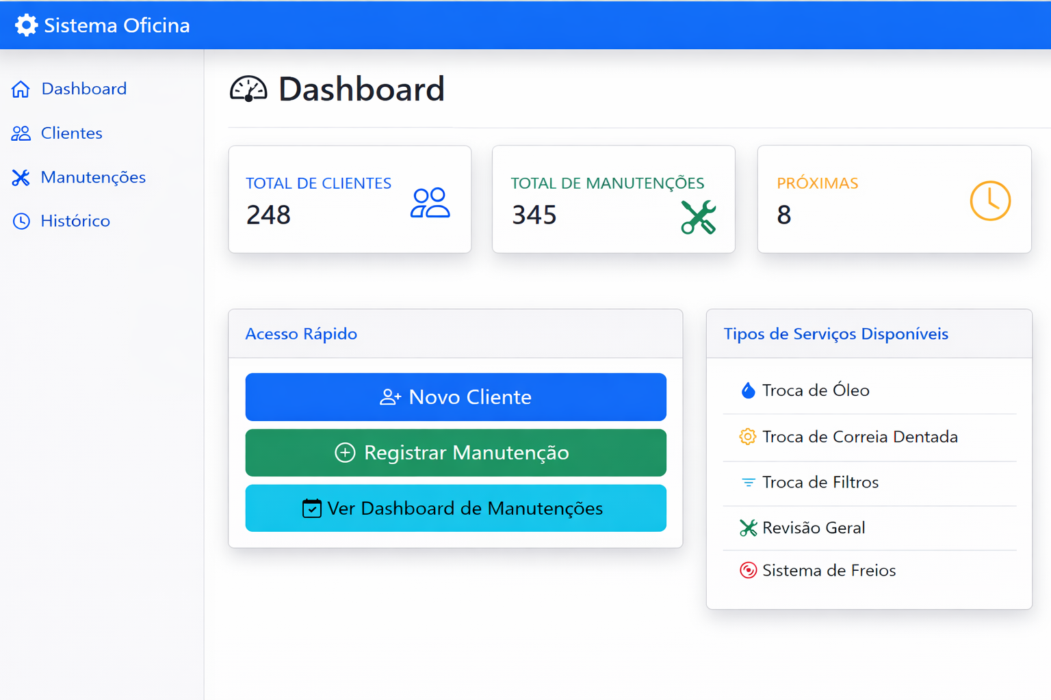Click the gear icon beside Sistema Oficina
Screen dimensions: 1051x700
click(26, 25)
